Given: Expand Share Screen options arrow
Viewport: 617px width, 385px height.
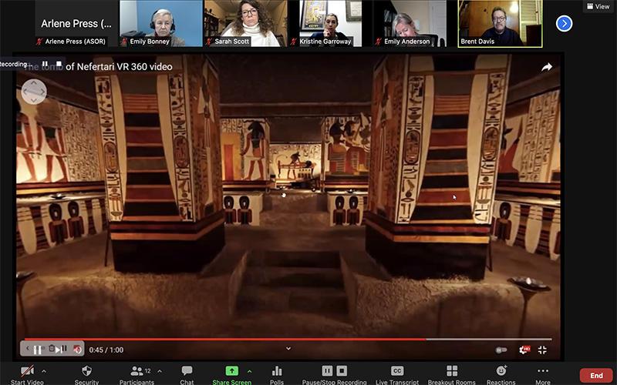Looking at the screenshot, I should point(249,371).
